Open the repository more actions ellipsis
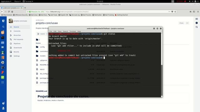Viewport: 200px width, 112px height. pyautogui.click(x=187, y=23)
